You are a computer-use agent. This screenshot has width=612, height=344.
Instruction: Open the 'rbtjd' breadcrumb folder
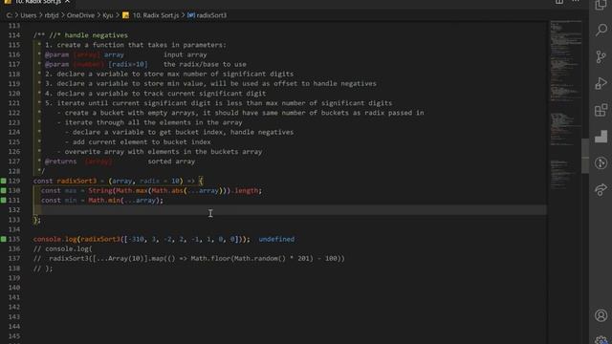pos(52,15)
